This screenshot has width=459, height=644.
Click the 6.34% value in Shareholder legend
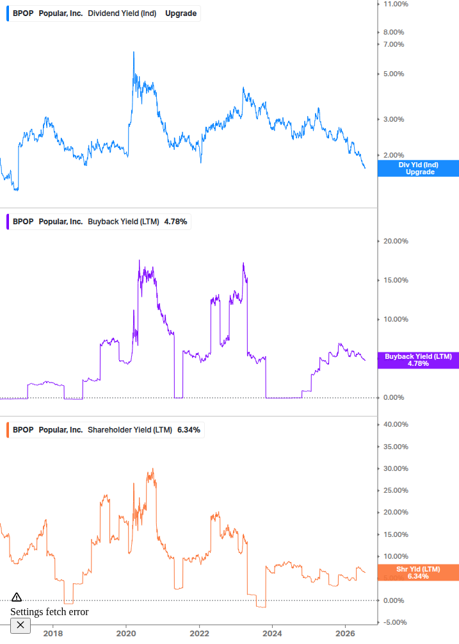tap(189, 430)
